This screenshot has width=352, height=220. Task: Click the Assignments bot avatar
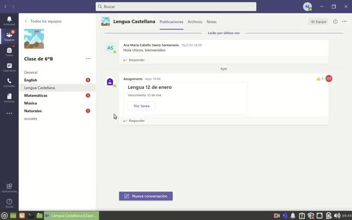(110, 82)
